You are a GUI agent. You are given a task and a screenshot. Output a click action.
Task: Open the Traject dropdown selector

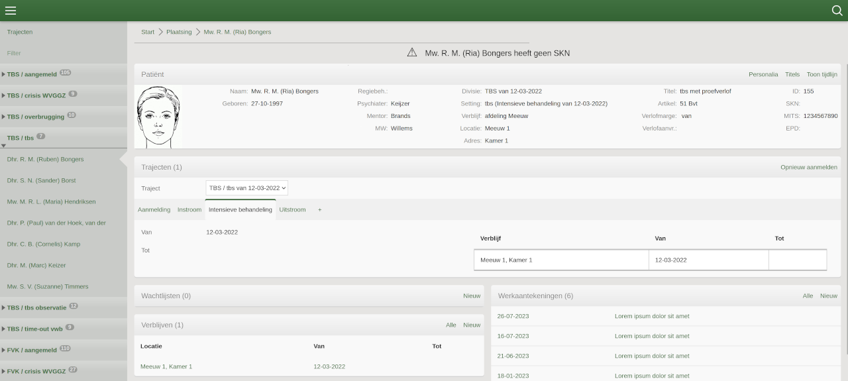246,188
